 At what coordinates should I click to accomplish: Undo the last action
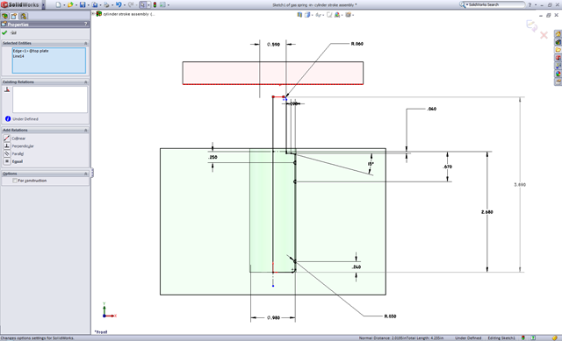tap(119, 4)
